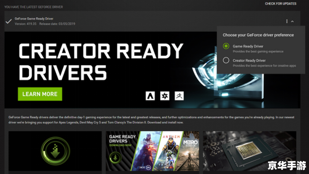Open the GPU chip image thumbnail

coord(250,151)
